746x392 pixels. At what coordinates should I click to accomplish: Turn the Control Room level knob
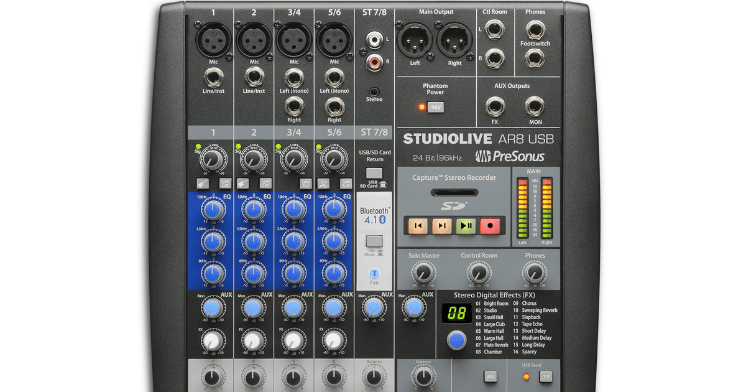(479, 272)
